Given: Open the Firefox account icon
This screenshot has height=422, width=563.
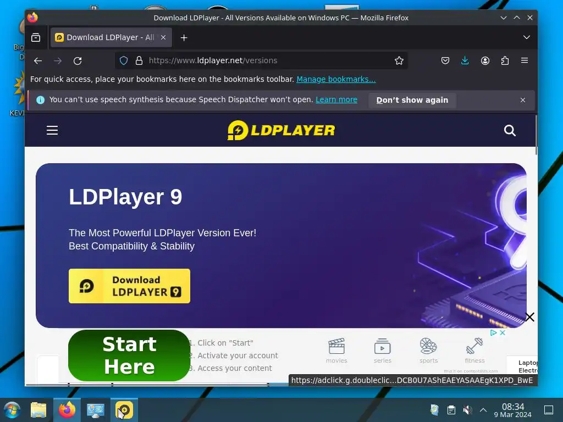Looking at the screenshot, I should [x=485, y=60].
